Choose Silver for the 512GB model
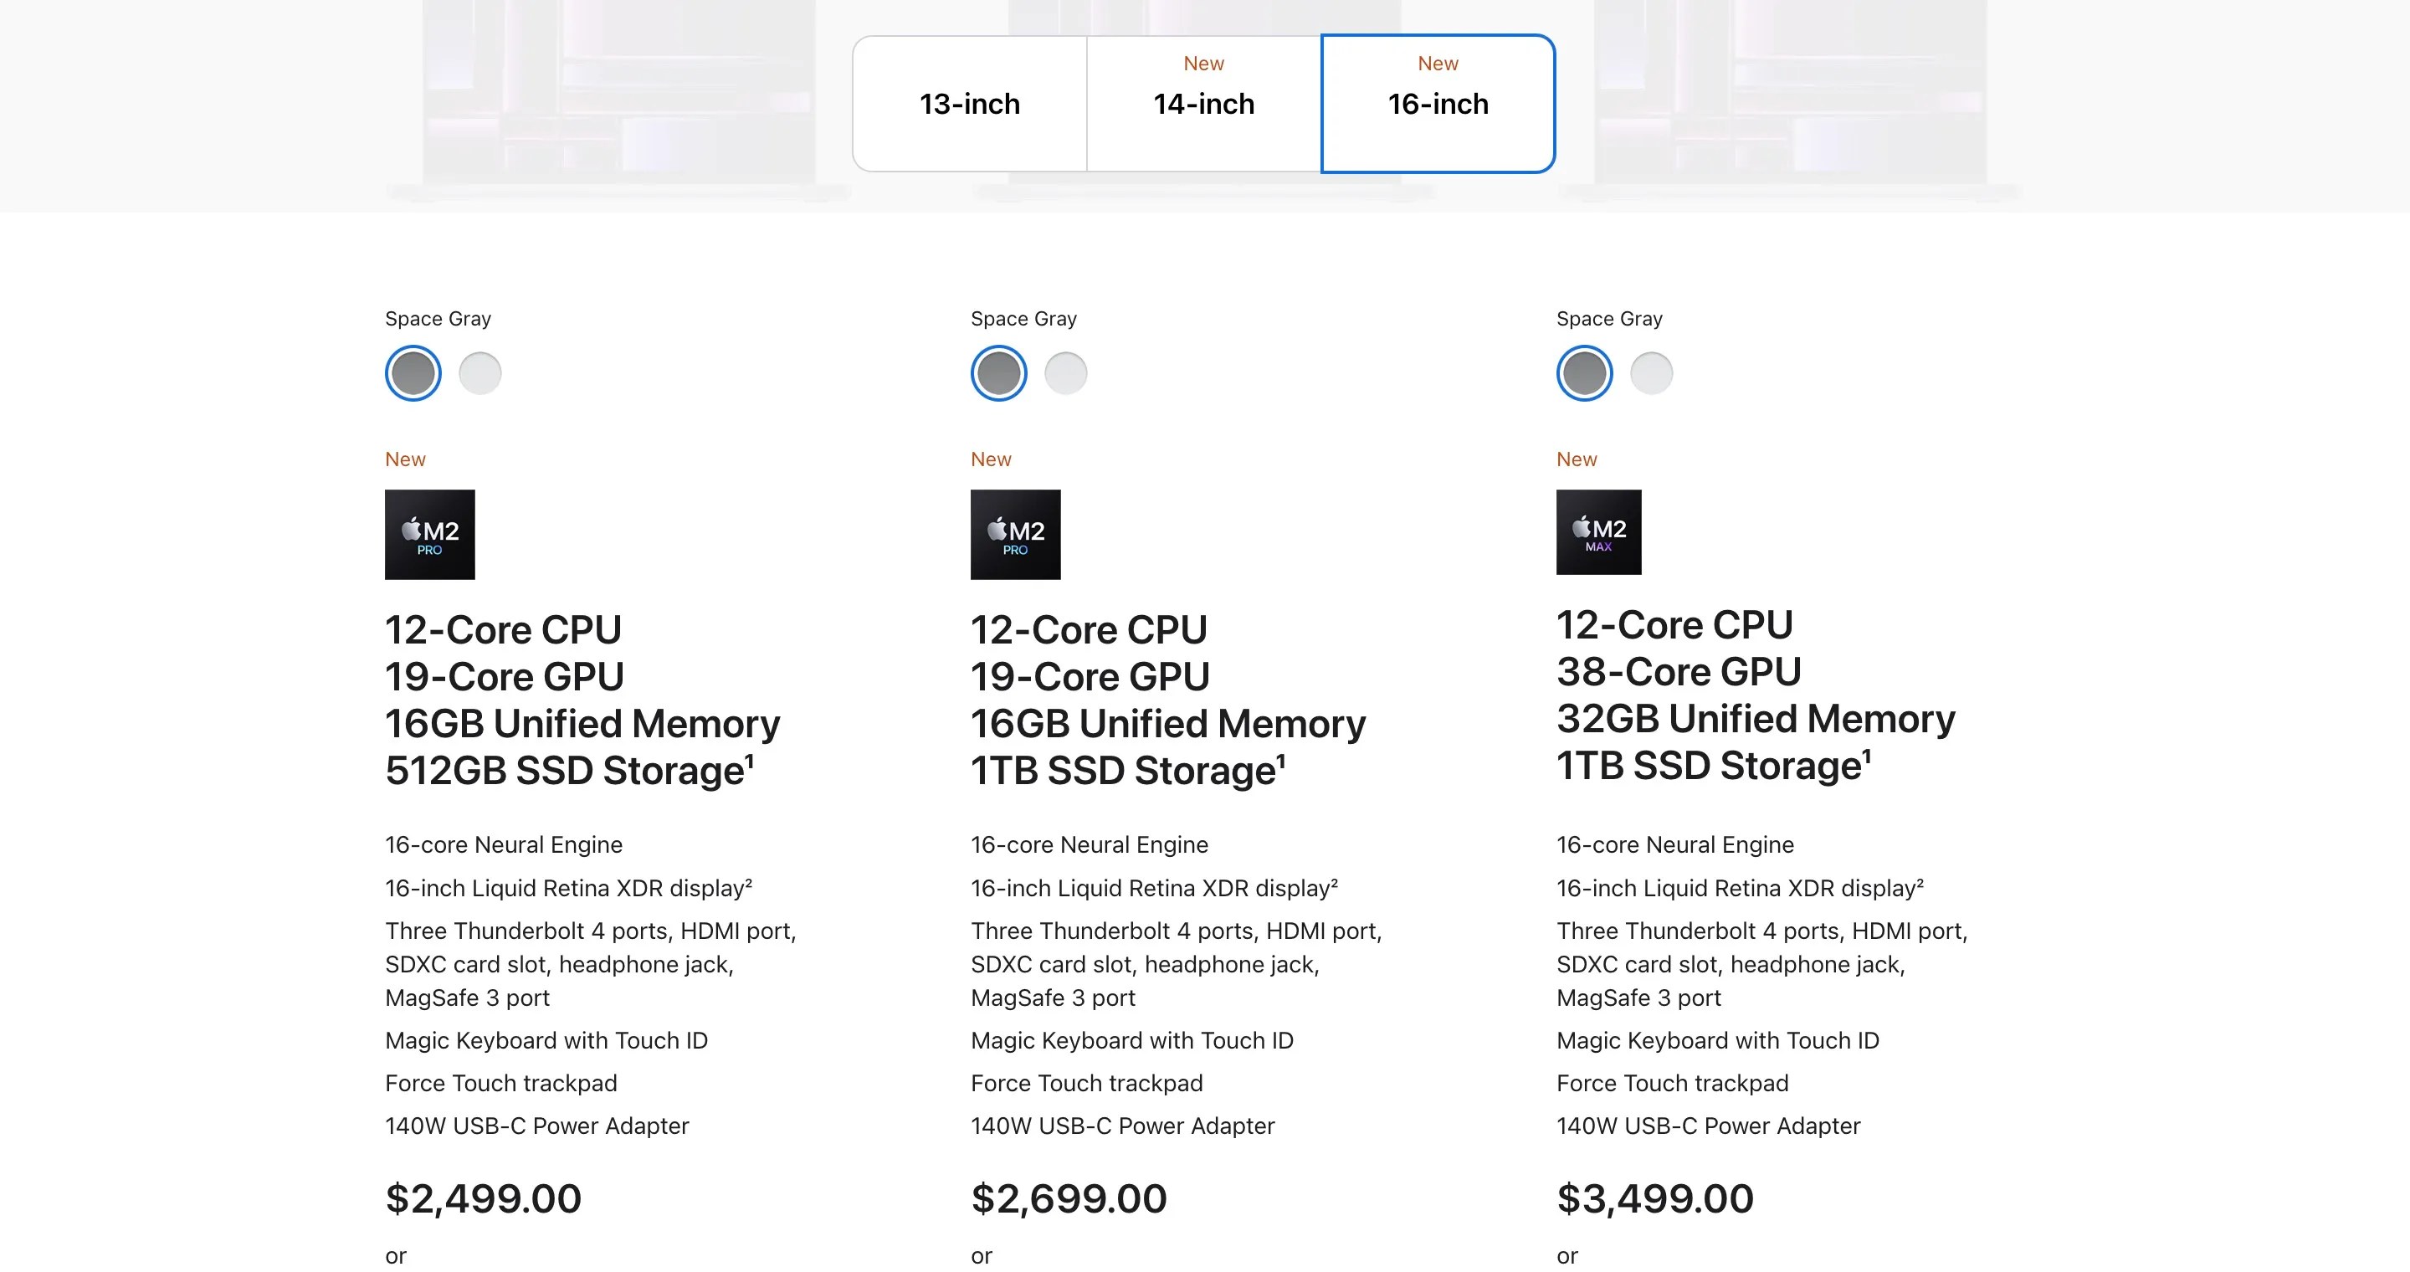Screen dimensions: 2410x1272 (480, 373)
